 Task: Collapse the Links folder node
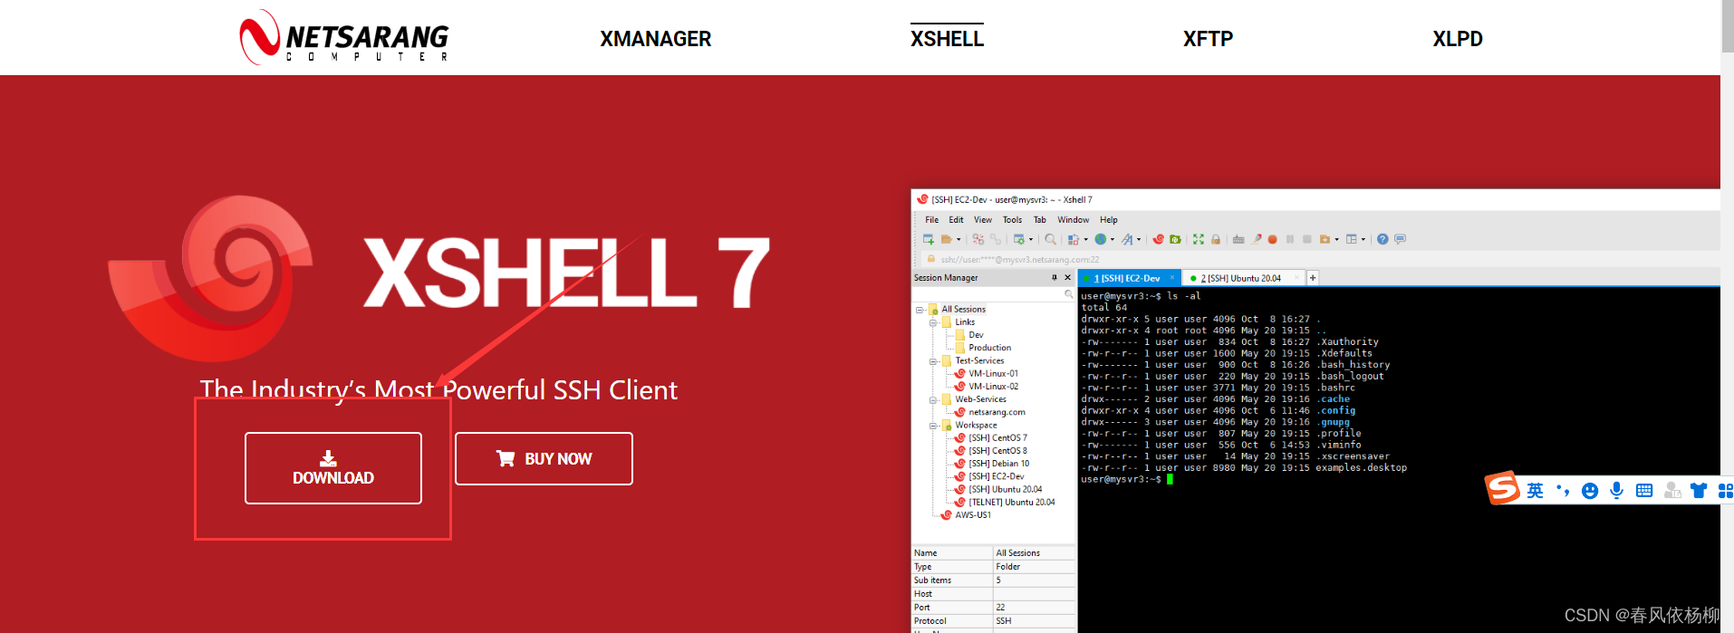pos(933,322)
